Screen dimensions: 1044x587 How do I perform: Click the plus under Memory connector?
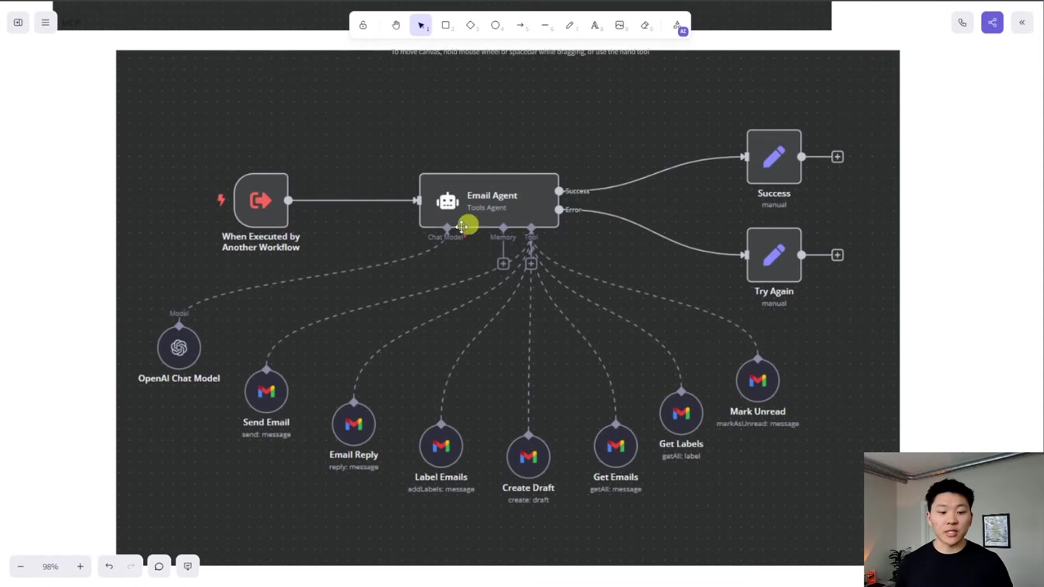503,264
